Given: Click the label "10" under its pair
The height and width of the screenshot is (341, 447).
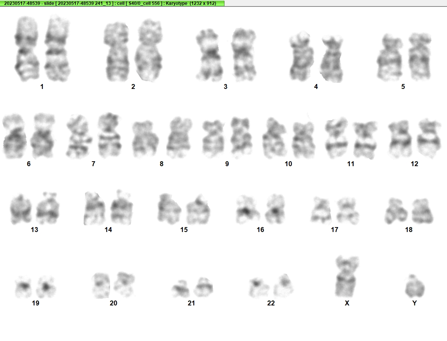Looking at the screenshot, I should click(x=288, y=164).
